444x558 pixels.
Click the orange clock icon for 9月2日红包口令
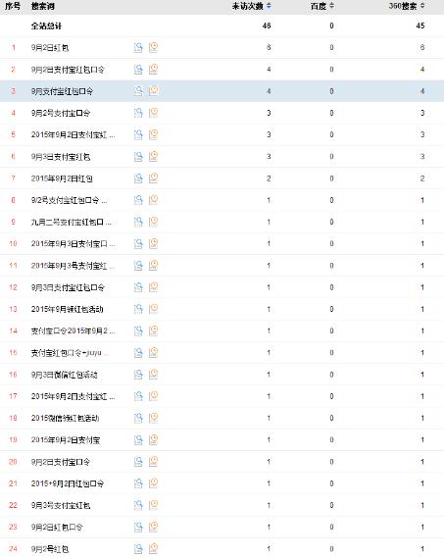153,527
